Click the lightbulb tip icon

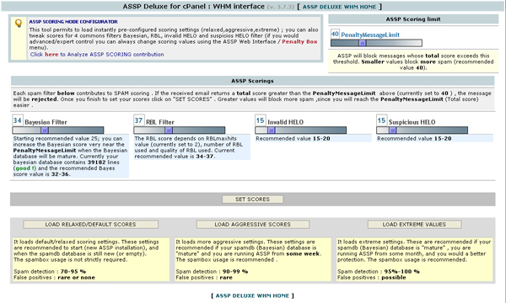click(x=19, y=24)
